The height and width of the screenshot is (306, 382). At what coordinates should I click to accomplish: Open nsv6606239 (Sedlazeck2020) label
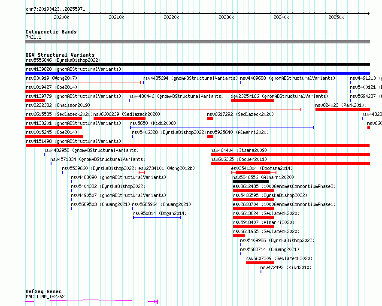127,114
